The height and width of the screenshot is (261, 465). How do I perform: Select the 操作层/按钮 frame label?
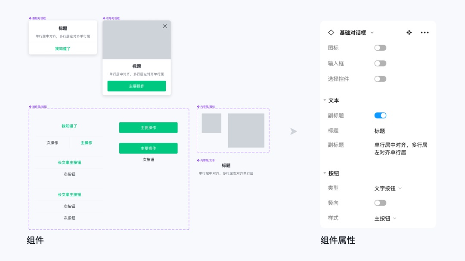click(40, 107)
